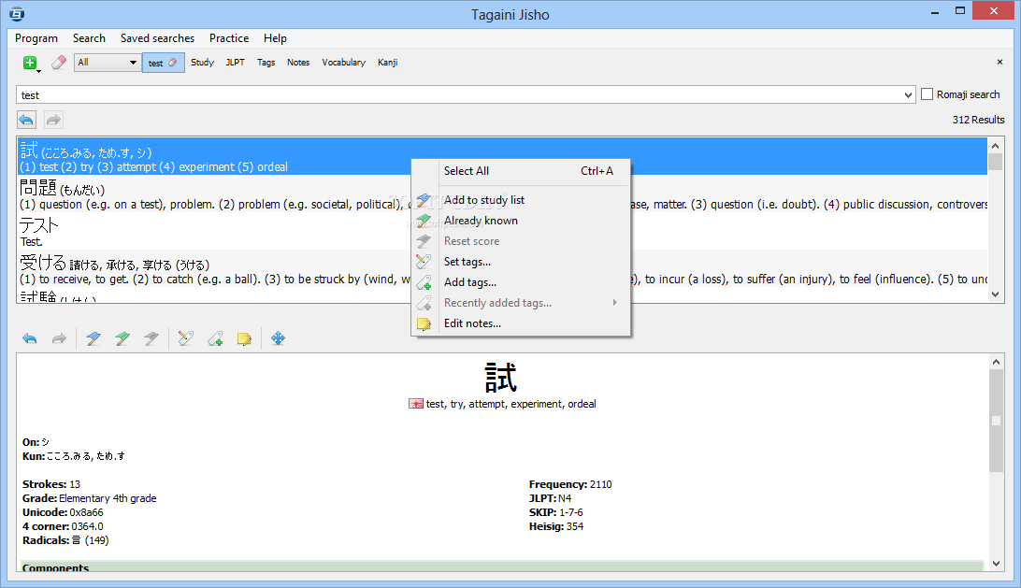Click the reset score toolbar icon

coord(151,338)
